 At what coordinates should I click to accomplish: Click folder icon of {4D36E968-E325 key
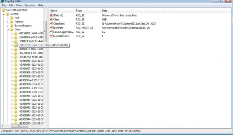[x=16, y=72]
